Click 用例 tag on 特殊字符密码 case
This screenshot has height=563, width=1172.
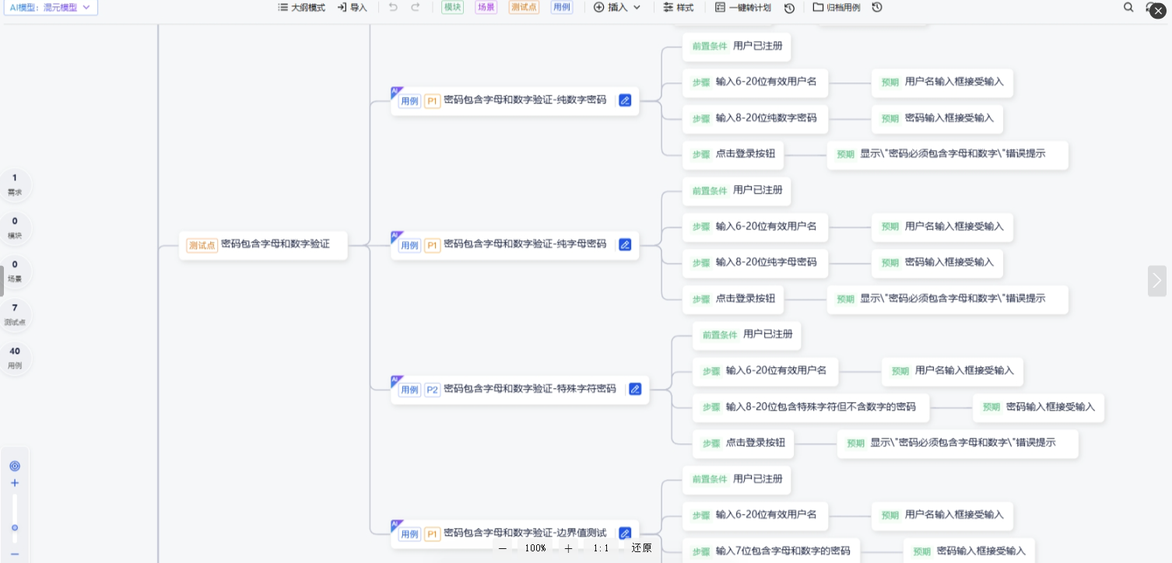(x=409, y=390)
